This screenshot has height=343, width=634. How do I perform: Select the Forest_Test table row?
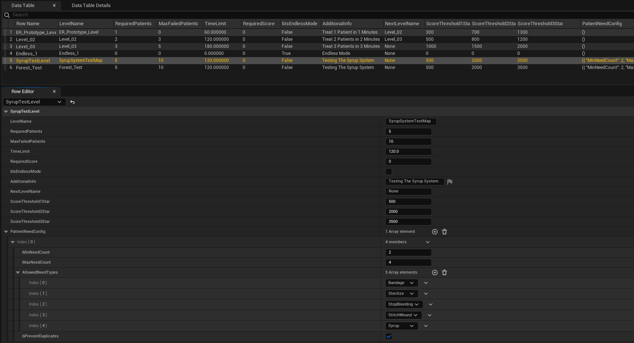(x=318, y=67)
